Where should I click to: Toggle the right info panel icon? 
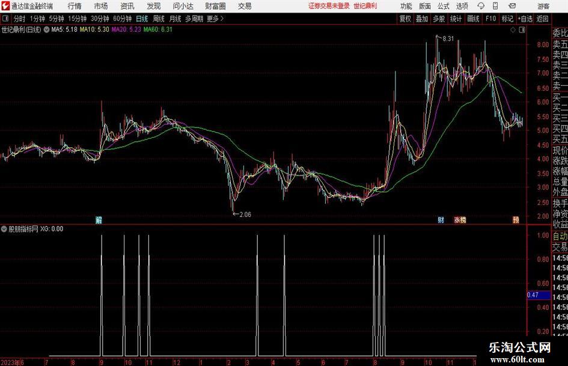522,30
